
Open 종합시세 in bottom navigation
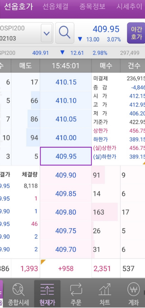pyautogui.click(x=18, y=294)
